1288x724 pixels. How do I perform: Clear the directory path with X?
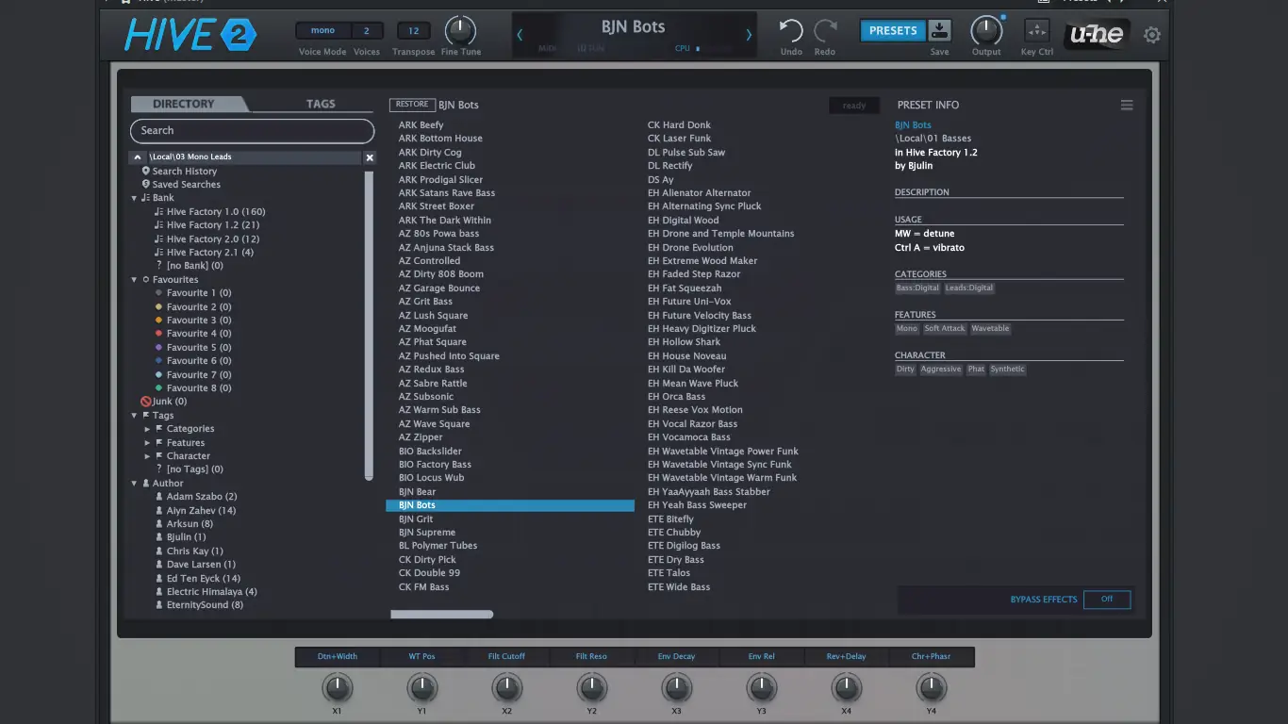coord(370,157)
